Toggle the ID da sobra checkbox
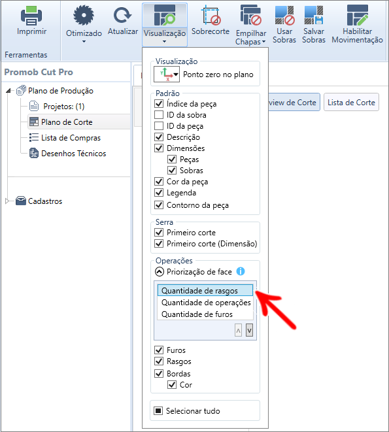Screen dimensions: 389x432 [x=159, y=114]
